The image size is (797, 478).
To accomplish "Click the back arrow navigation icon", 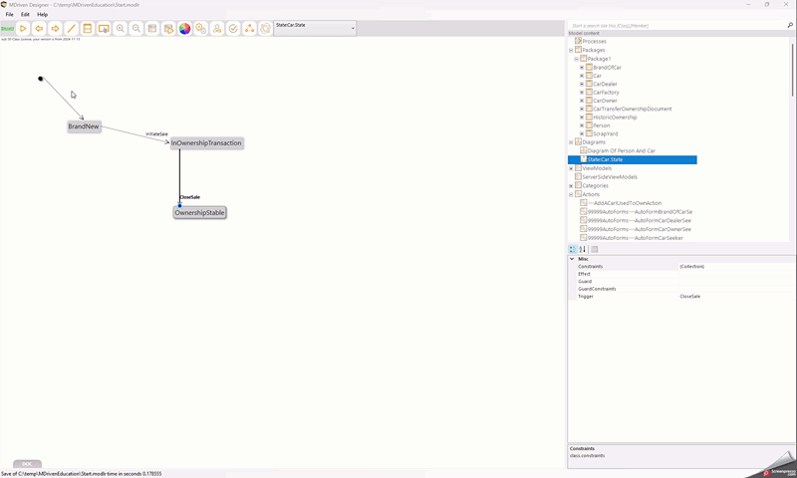I will pyautogui.click(x=39, y=29).
